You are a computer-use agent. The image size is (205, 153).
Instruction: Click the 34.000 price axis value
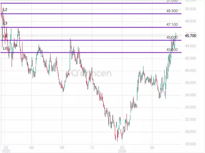[190, 107]
